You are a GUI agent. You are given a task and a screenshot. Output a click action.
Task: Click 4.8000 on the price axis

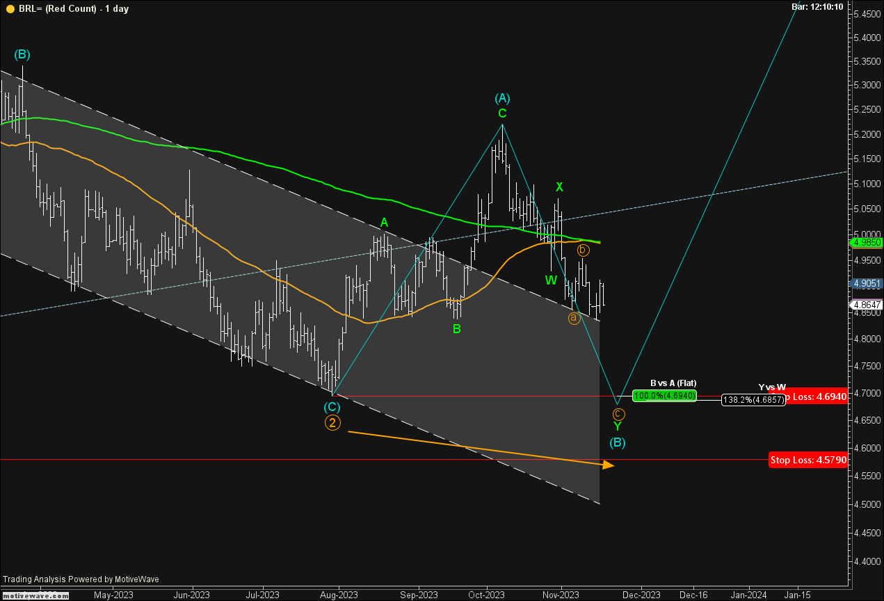tap(867, 339)
